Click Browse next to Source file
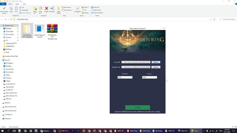 tap(156, 62)
